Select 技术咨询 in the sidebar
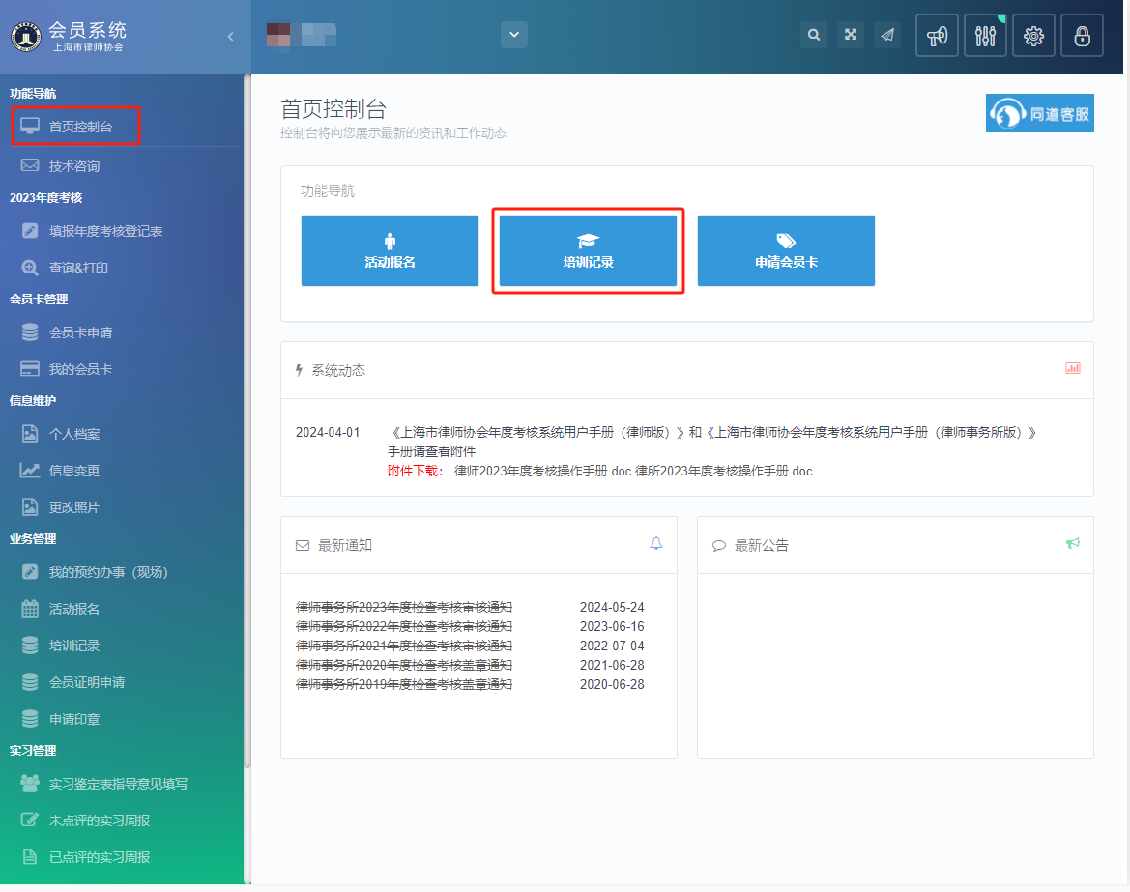Viewport: 1130px width, 892px height. click(74, 166)
